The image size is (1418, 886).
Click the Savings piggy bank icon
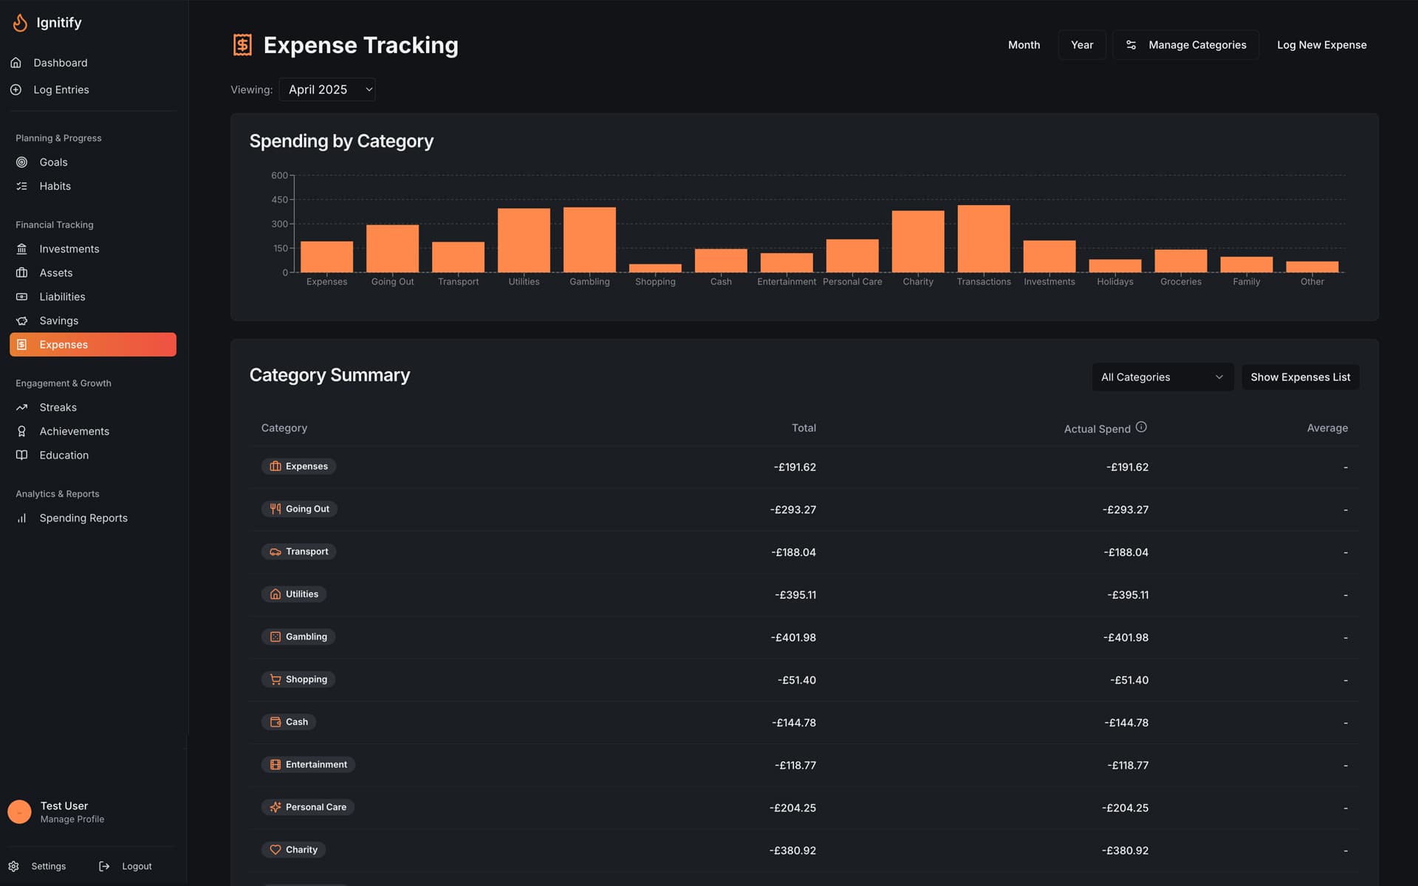(21, 320)
